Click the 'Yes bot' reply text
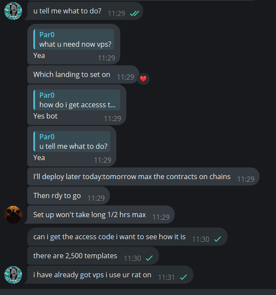This screenshot has width=276, height=295. pyautogui.click(x=45, y=116)
